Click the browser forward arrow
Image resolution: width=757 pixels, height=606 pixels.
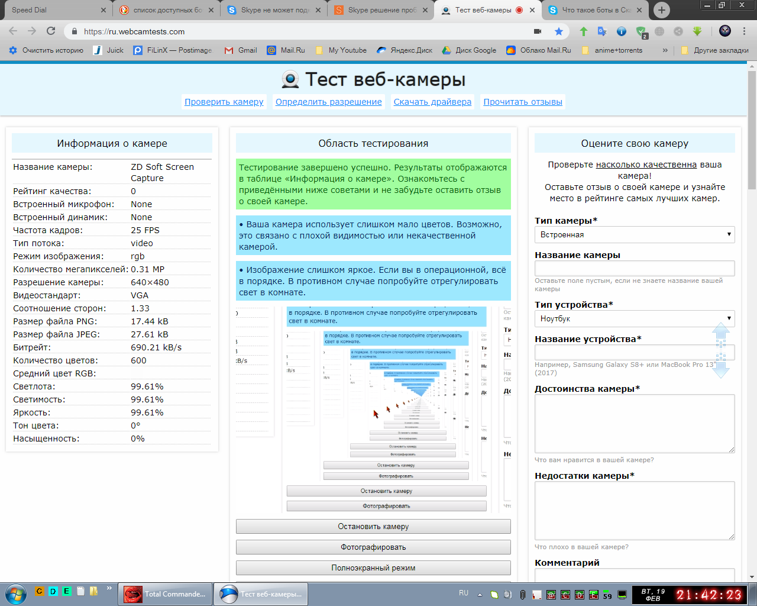(x=32, y=31)
